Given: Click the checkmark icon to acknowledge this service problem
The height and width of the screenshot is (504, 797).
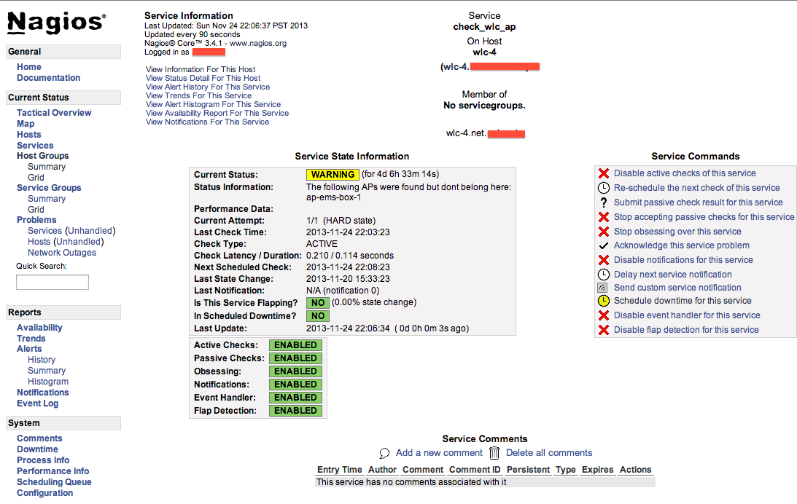Looking at the screenshot, I should click(x=602, y=245).
